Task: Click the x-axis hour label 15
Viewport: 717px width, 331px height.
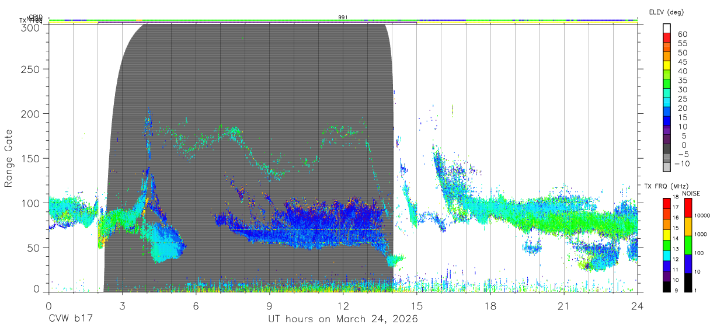Action: (x=417, y=305)
